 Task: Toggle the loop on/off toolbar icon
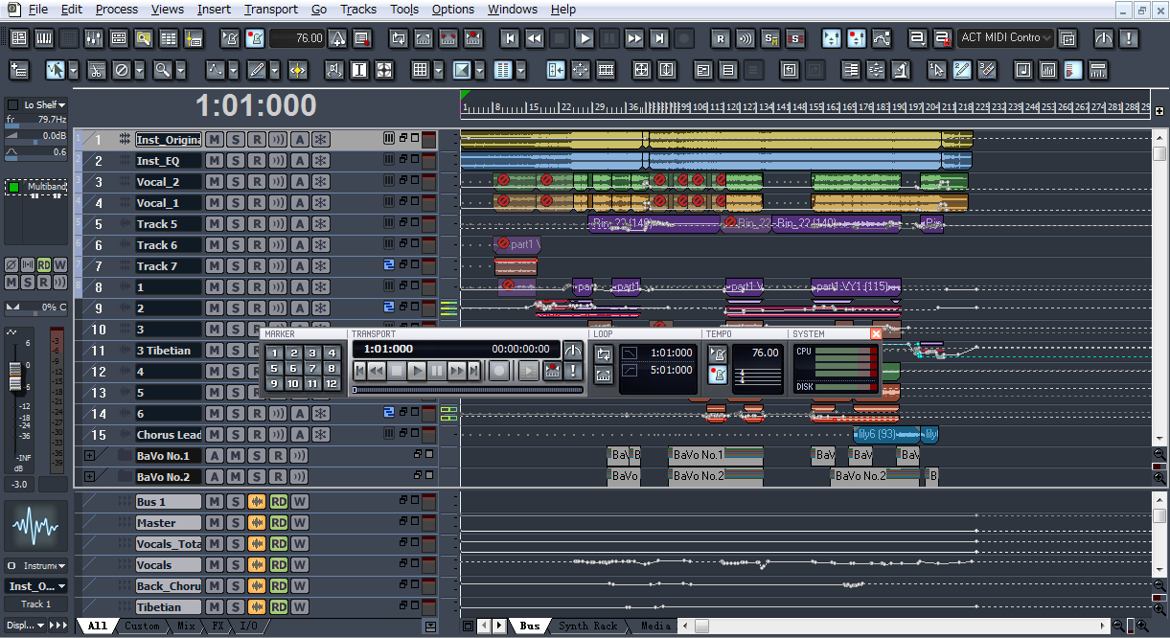pyautogui.click(x=399, y=38)
